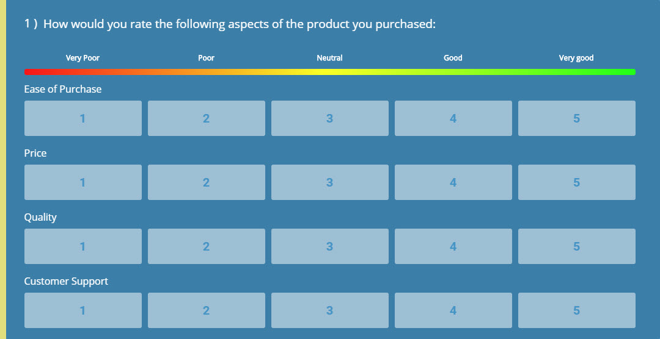Screen dimensions: 660x339
Task: Select 2 for Customer Support
Action: pyautogui.click(x=207, y=310)
